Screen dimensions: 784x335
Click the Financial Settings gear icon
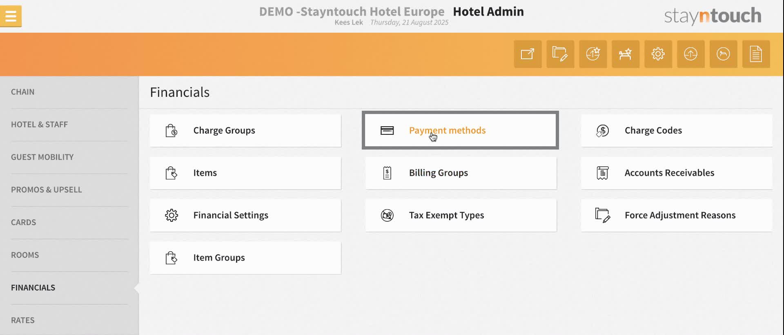pyautogui.click(x=171, y=215)
